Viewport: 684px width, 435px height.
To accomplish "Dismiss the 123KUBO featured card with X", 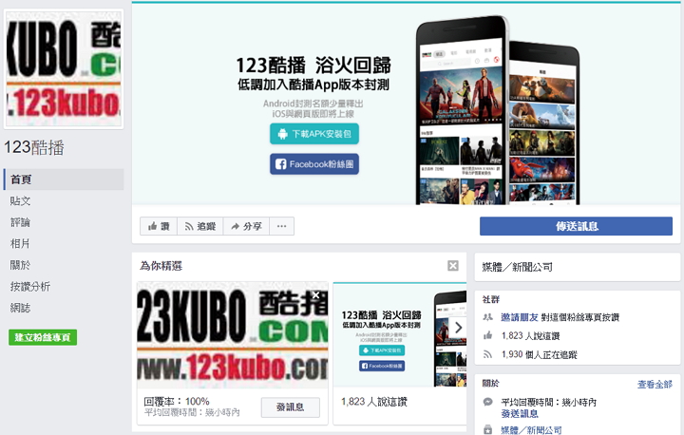I will tap(316, 295).
